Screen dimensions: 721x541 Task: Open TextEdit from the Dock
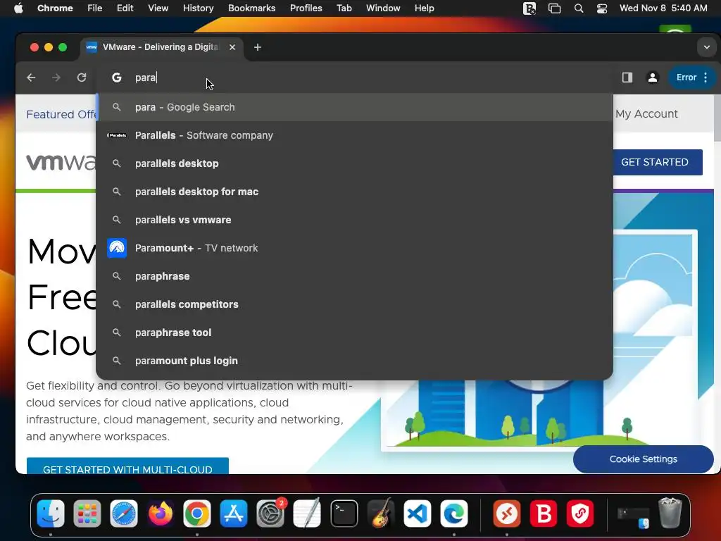tap(307, 514)
